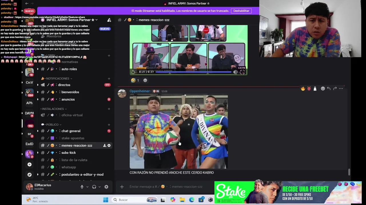The image size is (366, 205).
Task: Open the lista-de-la-ruleta channel
Action: coord(75,160)
